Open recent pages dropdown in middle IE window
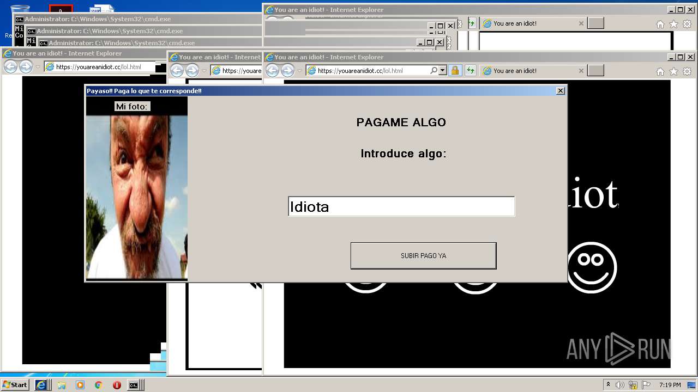The width and height of the screenshot is (698, 392). coord(204,71)
